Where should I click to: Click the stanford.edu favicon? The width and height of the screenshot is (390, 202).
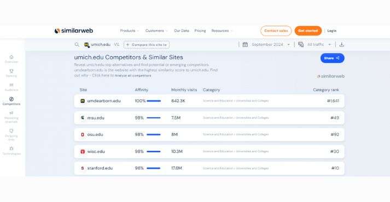tap(83, 168)
